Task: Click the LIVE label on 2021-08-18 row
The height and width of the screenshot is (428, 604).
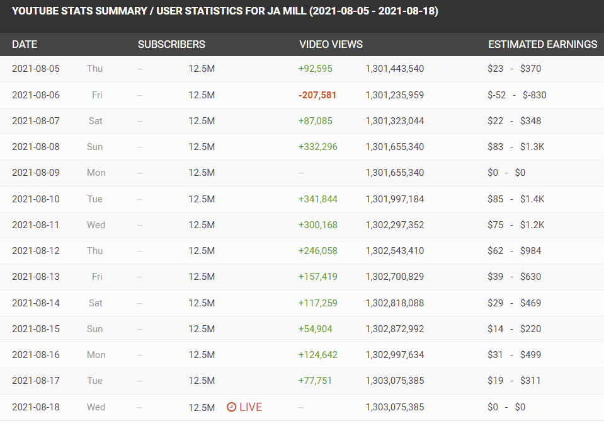Action: [251, 407]
